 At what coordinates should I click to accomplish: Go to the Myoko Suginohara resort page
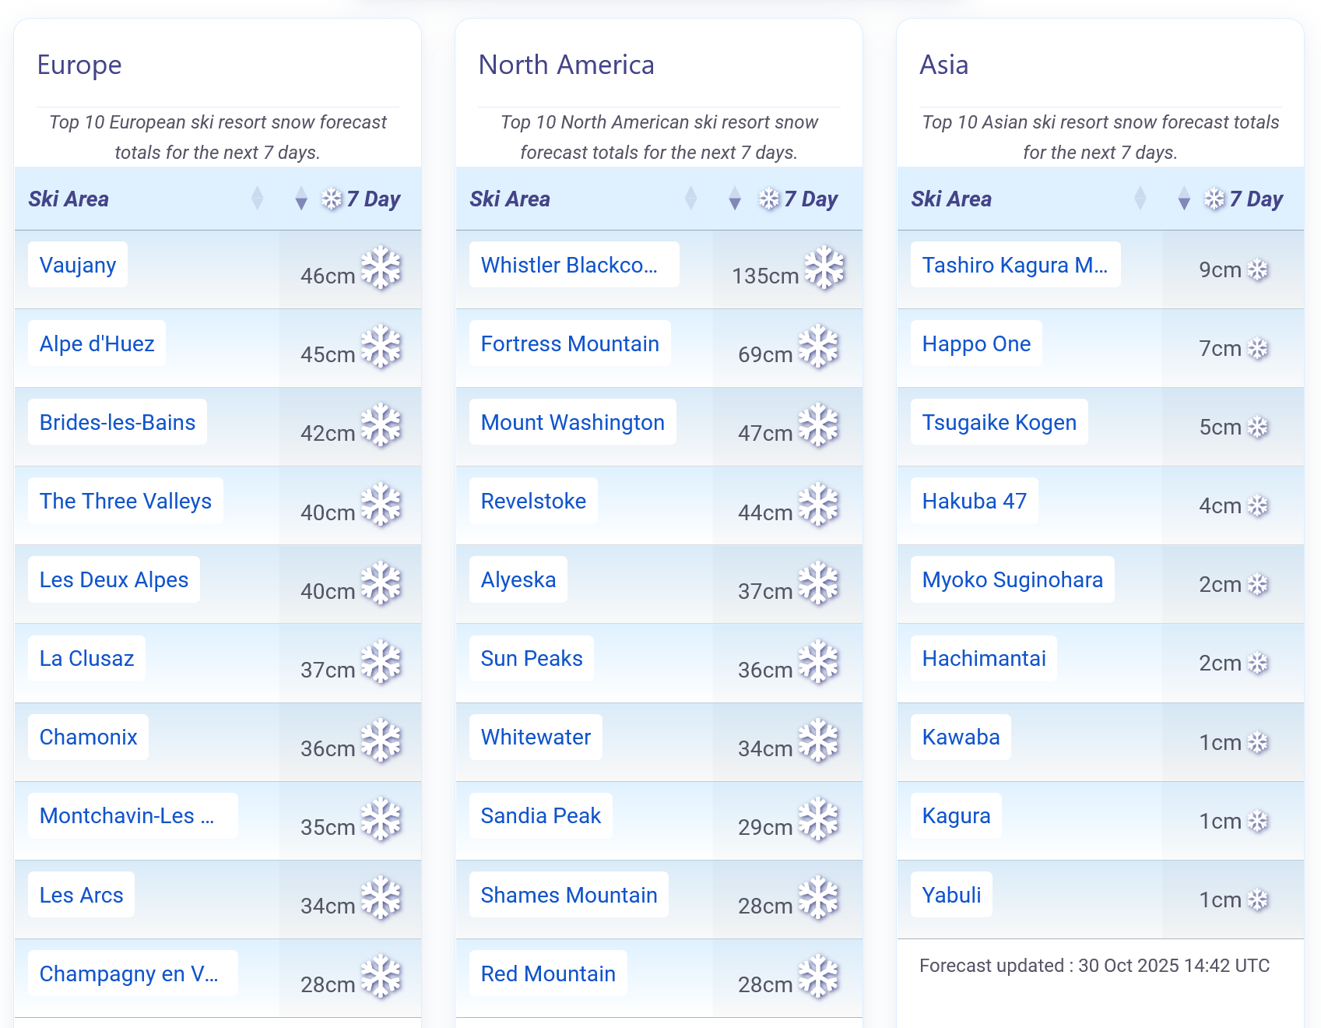point(1012,579)
